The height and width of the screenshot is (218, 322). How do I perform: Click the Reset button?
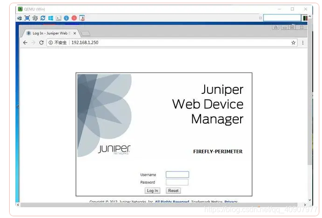click(173, 191)
